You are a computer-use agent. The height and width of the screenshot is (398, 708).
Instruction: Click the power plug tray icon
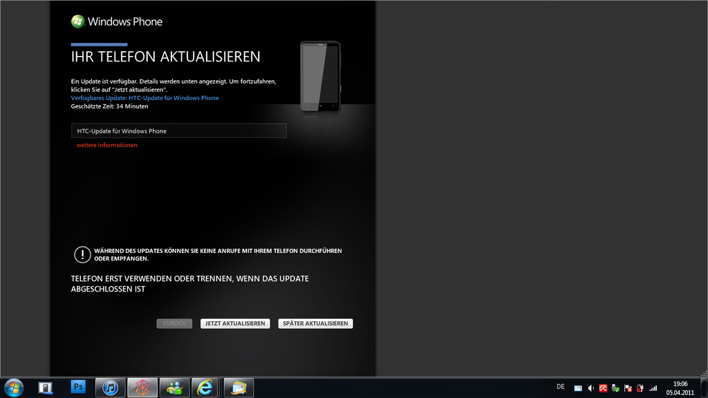[x=640, y=388]
